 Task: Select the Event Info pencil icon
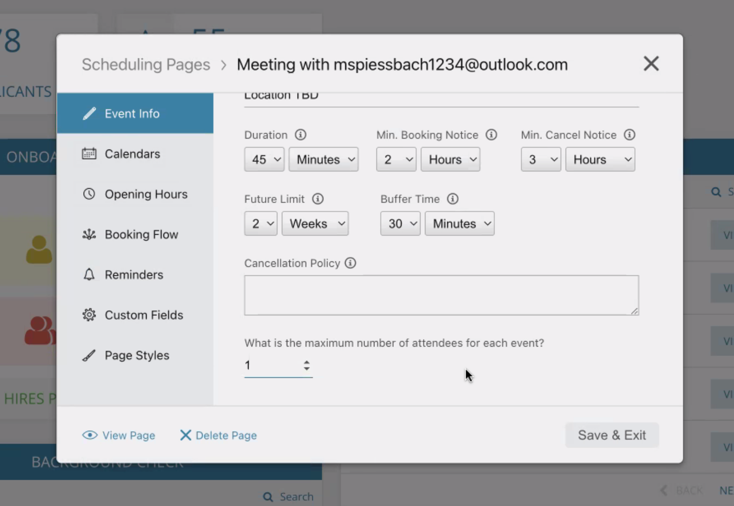(x=89, y=113)
